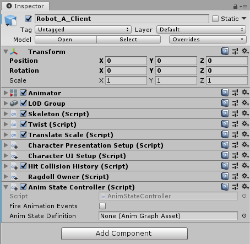Expand the Ragdoll Owner script foldout
The image size is (250, 244).
click(6, 176)
